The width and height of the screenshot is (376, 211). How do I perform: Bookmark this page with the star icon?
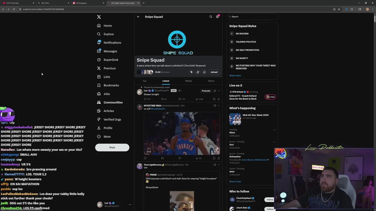click(x=339, y=9)
